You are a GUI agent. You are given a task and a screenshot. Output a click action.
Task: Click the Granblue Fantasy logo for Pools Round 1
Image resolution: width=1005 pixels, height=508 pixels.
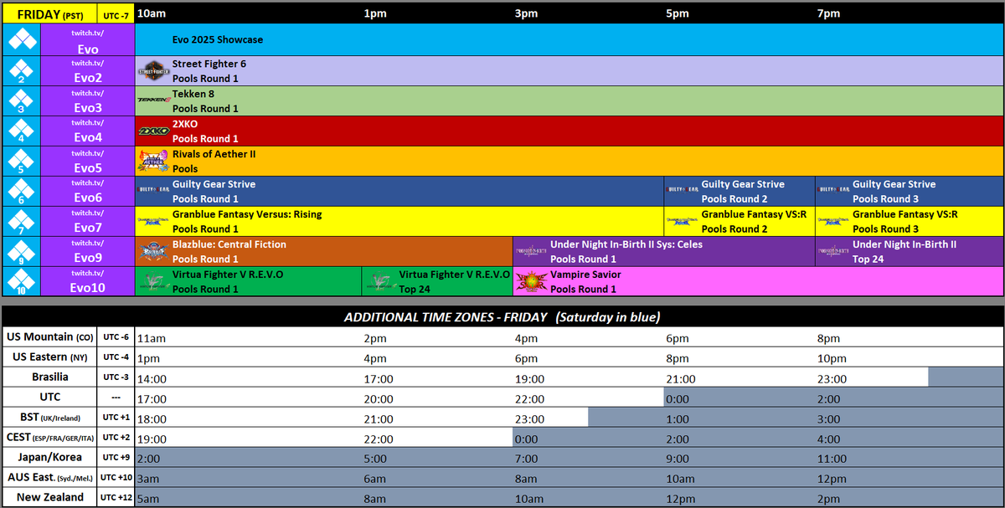pos(153,222)
